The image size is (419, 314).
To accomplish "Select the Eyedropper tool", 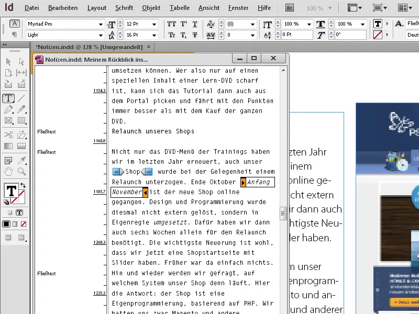I will coord(21,161).
